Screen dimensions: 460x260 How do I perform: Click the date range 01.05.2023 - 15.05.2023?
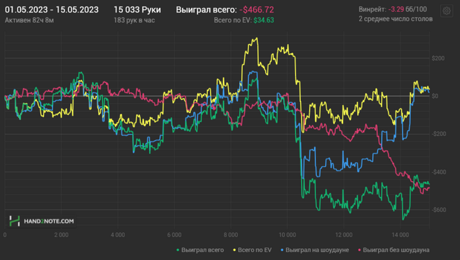(52, 10)
